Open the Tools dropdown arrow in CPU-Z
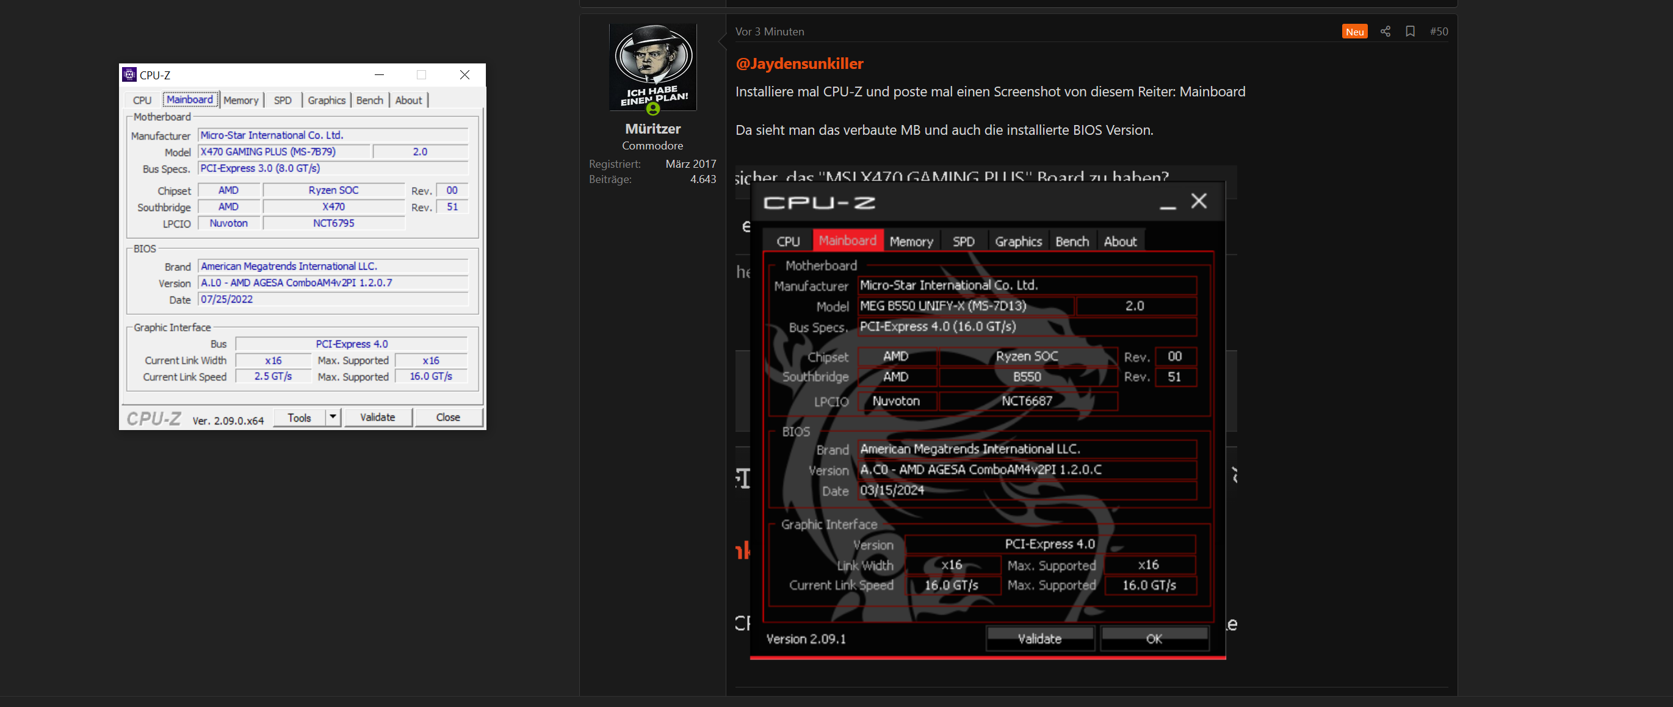1673x707 pixels. [x=333, y=417]
